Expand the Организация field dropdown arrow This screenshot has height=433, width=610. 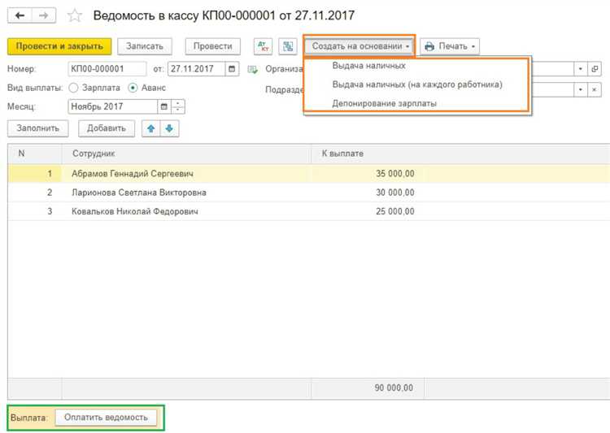[x=581, y=69]
